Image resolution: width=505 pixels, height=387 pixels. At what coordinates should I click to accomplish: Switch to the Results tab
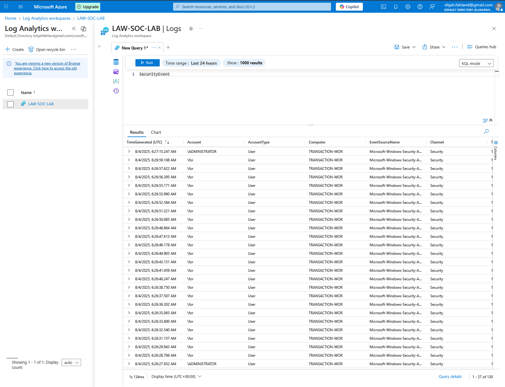coord(137,132)
